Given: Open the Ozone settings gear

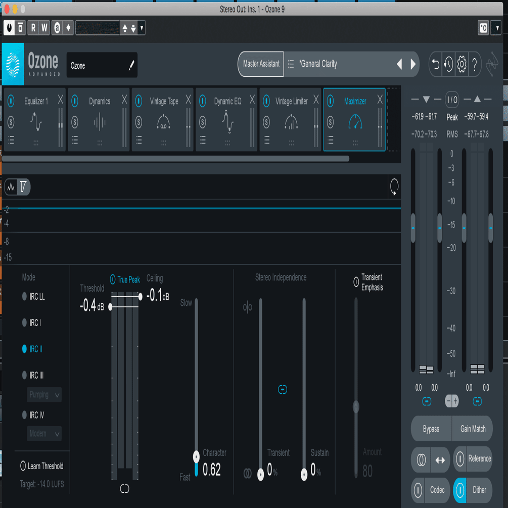Looking at the screenshot, I should tap(461, 64).
